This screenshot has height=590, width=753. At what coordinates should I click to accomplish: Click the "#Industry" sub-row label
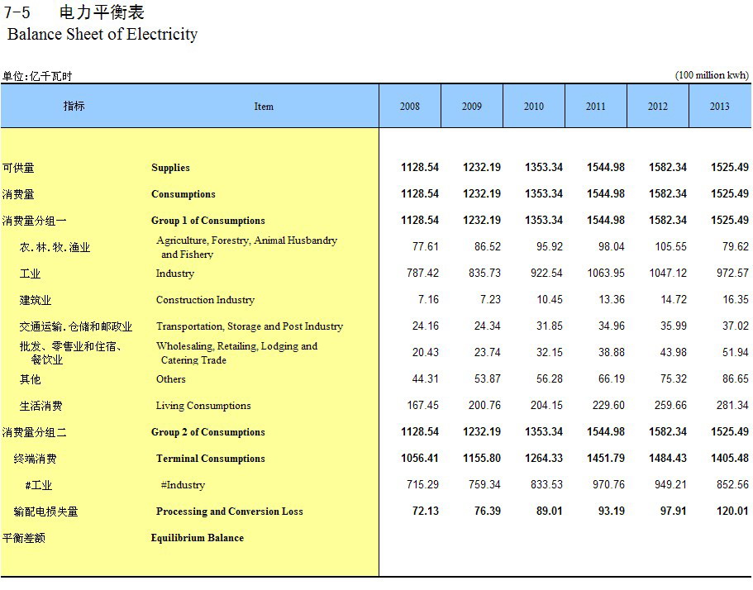tap(183, 485)
